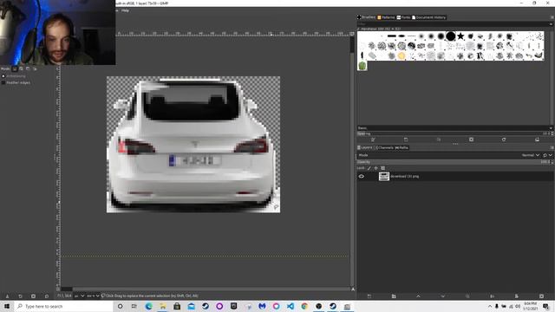Switch to the Fonts tab

[x=403, y=17]
